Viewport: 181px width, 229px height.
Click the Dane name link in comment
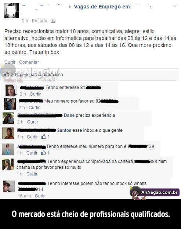[69, 115]
